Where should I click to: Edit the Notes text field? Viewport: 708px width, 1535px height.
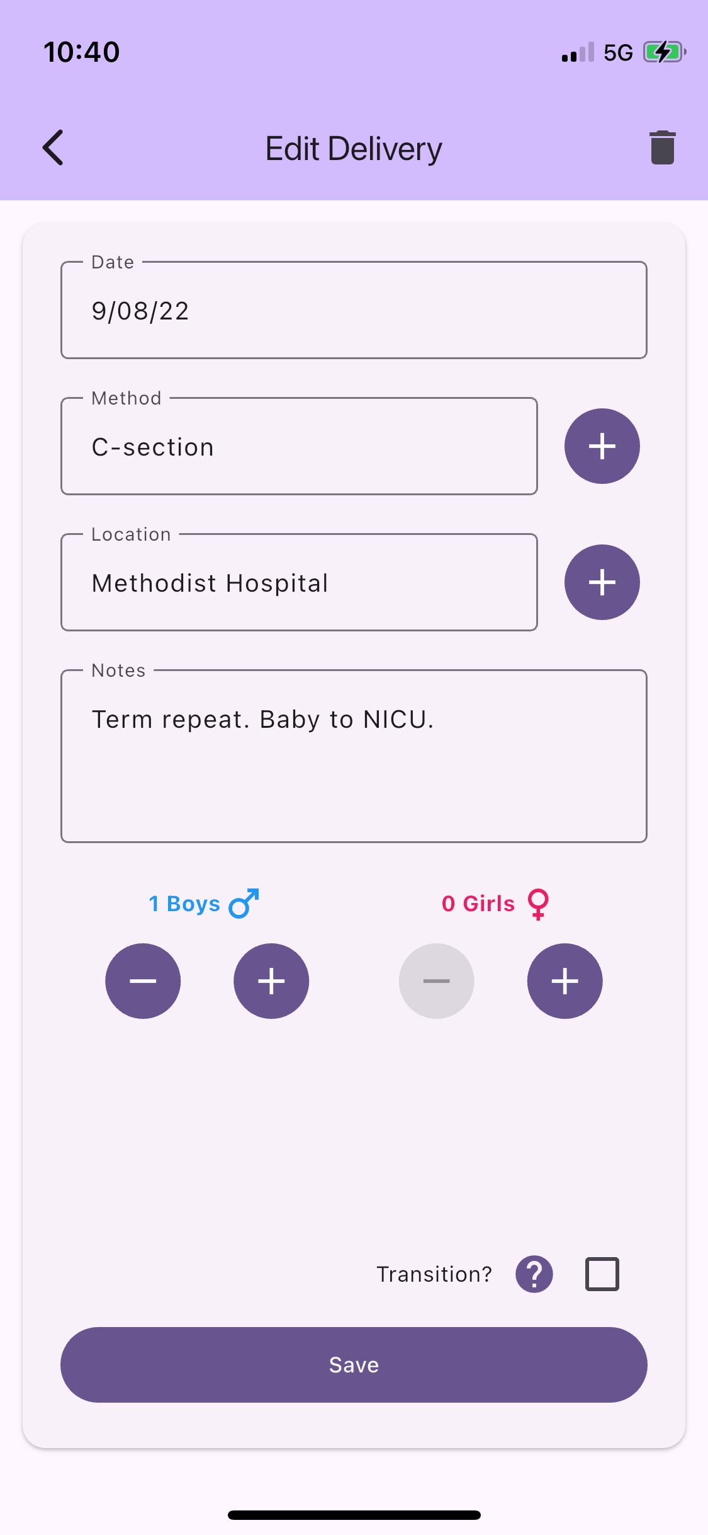point(354,753)
